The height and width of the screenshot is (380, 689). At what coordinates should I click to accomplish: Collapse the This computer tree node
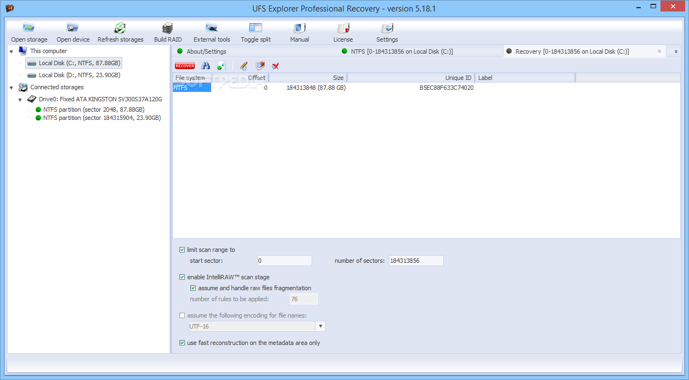pos(12,51)
